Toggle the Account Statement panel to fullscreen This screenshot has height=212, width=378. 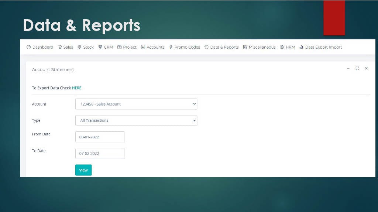pyautogui.click(x=357, y=68)
